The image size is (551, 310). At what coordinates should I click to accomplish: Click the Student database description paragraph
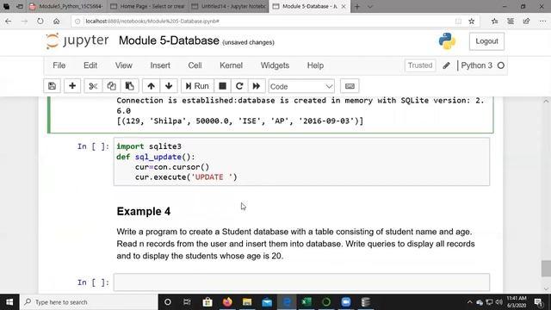point(295,244)
